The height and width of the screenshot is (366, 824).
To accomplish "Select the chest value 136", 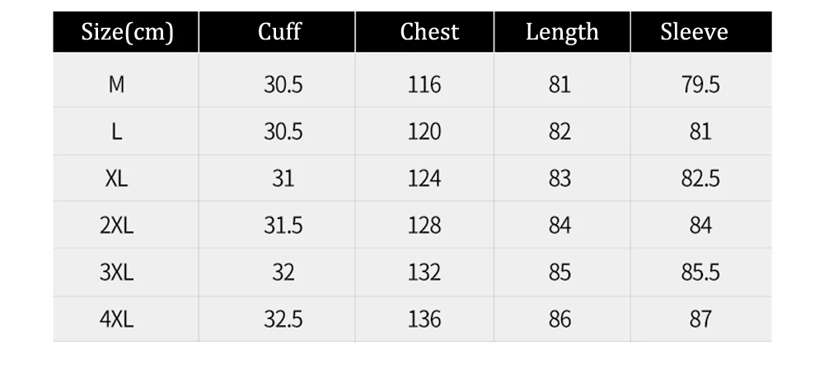I will (x=424, y=319).
